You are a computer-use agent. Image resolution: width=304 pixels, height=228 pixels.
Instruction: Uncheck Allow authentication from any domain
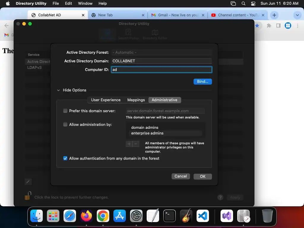click(65, 158)
